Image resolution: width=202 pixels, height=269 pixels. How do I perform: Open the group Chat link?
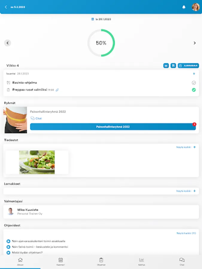click(x=36, y=118)
